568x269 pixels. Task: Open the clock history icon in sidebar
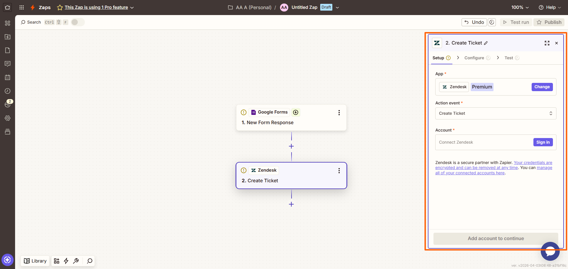8,91
